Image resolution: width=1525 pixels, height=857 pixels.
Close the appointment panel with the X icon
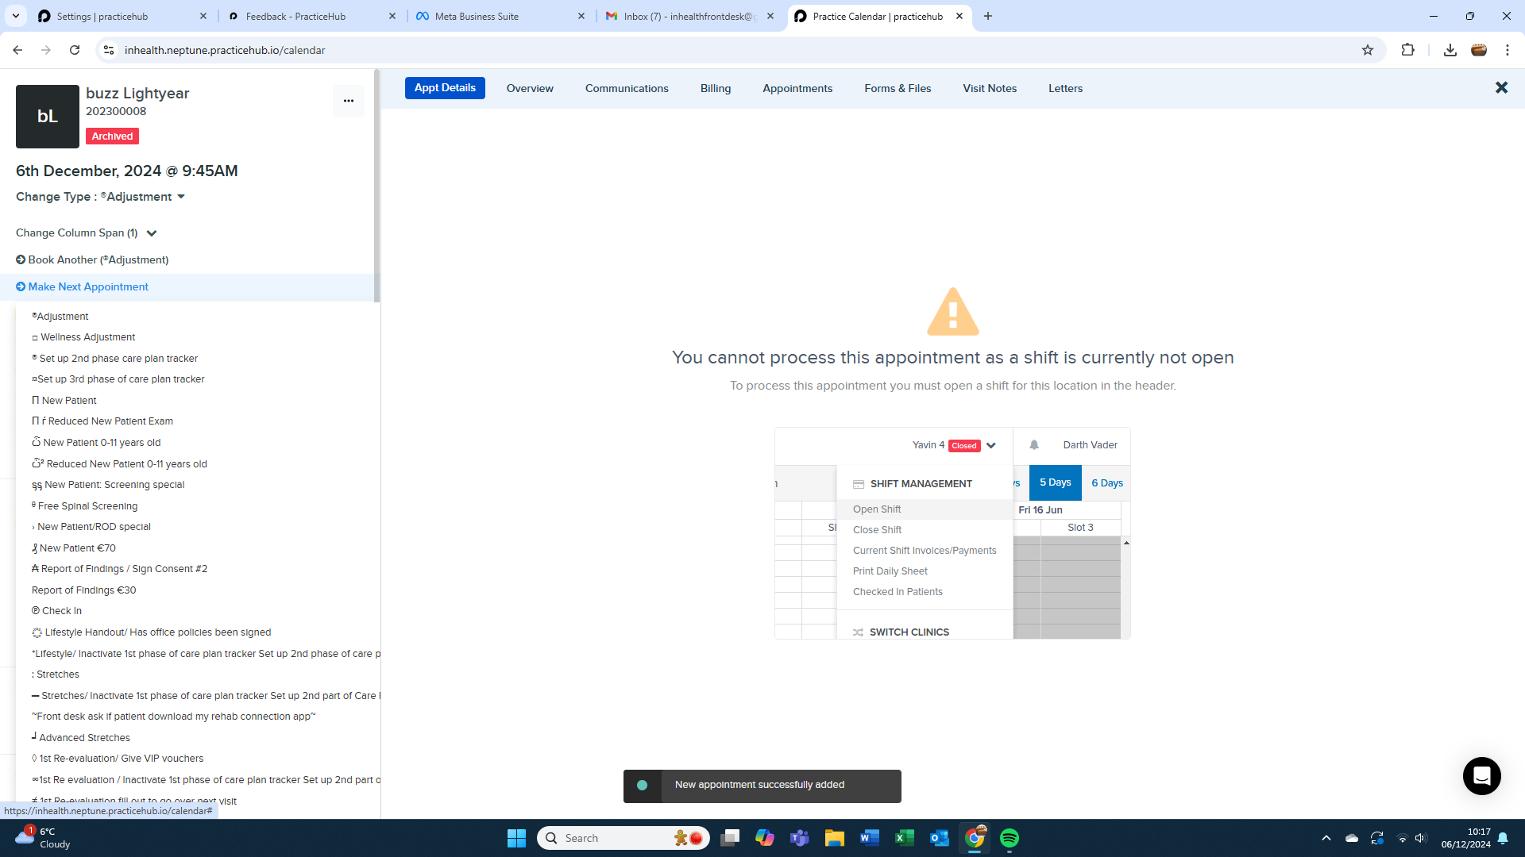(1501, 88)
